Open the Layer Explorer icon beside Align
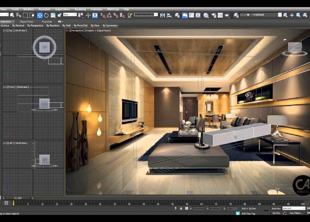 [x=177, y=15]
